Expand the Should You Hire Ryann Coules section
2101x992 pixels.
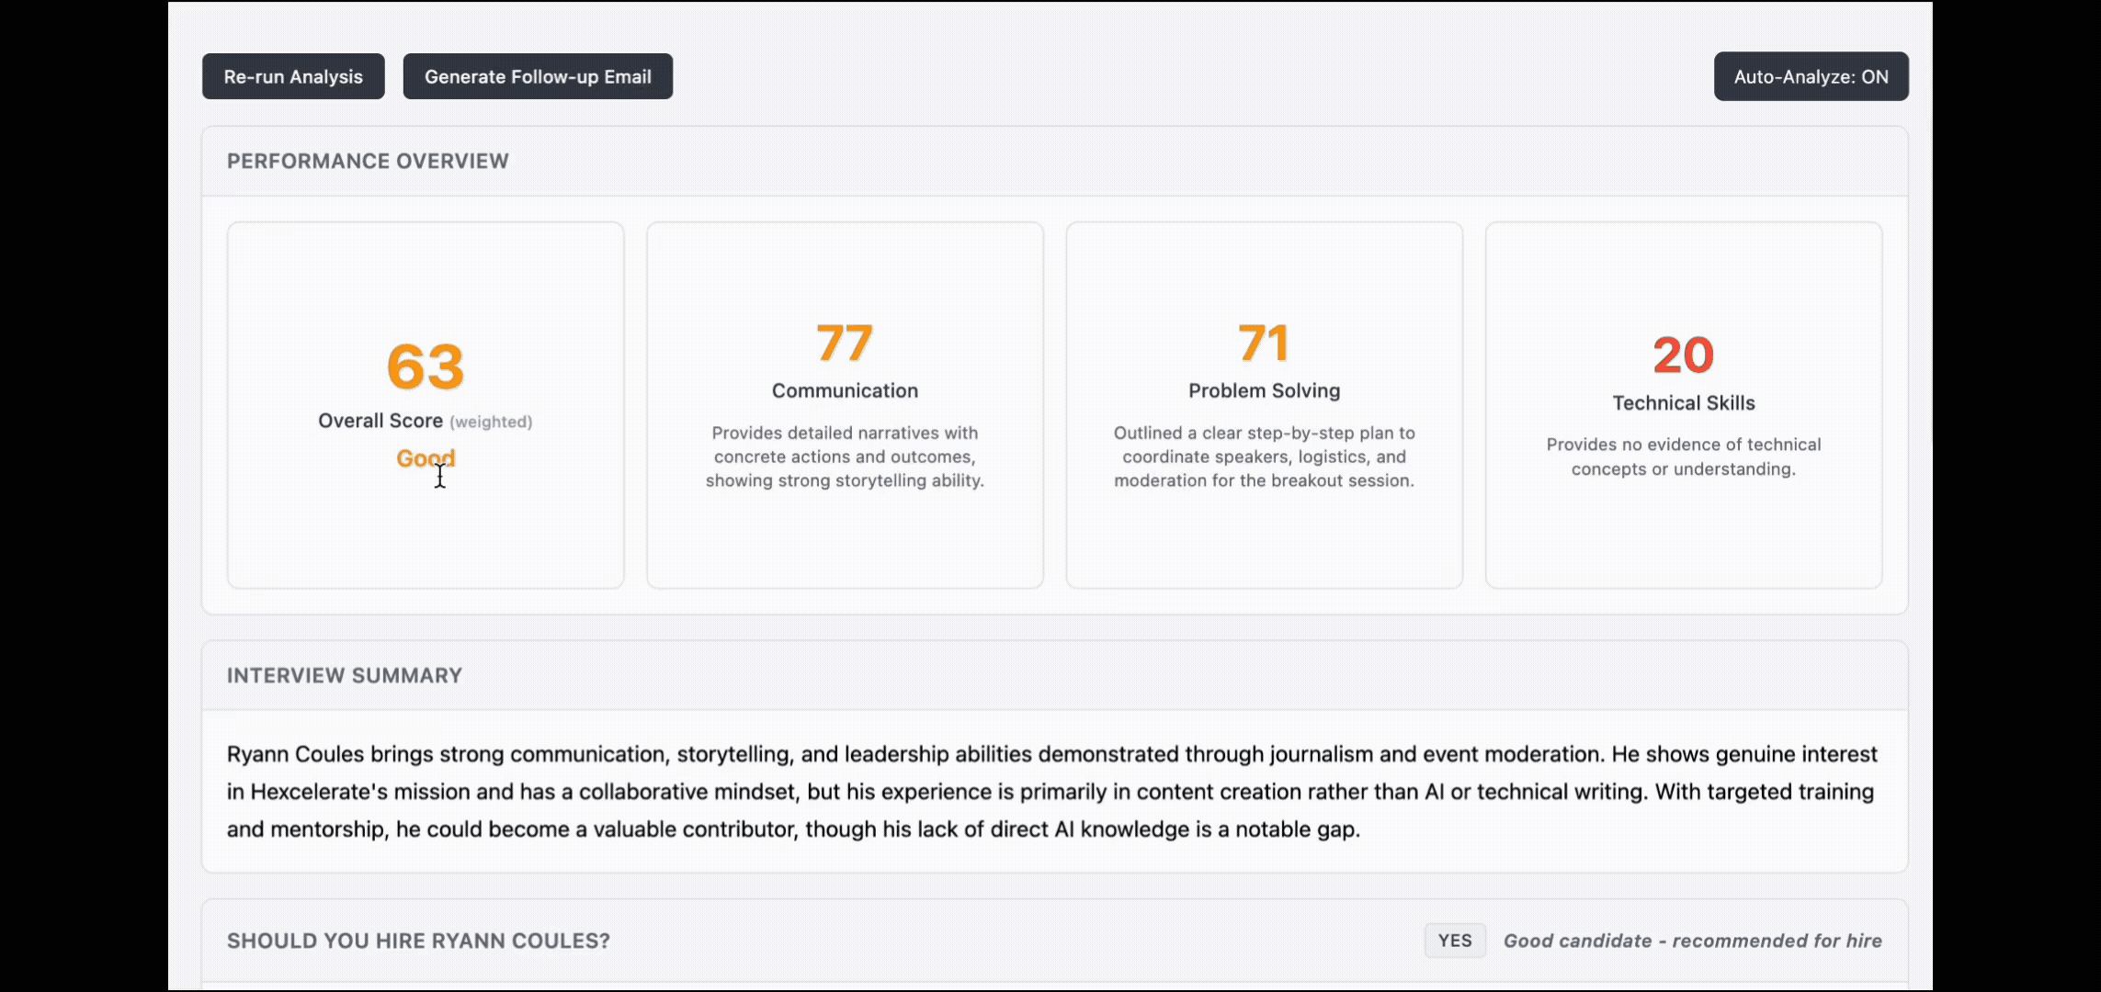(x=418, y=941)
